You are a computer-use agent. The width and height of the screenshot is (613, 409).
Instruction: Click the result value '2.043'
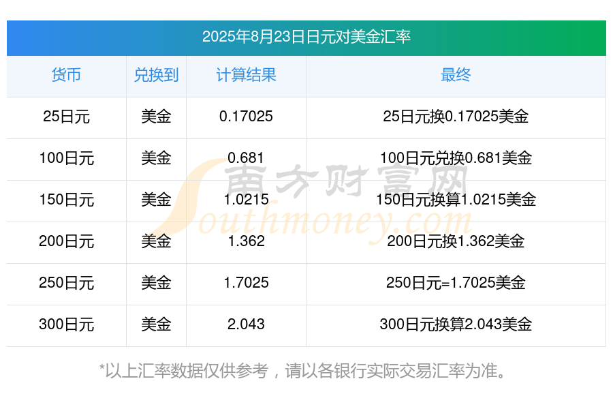tap(246, 324)
